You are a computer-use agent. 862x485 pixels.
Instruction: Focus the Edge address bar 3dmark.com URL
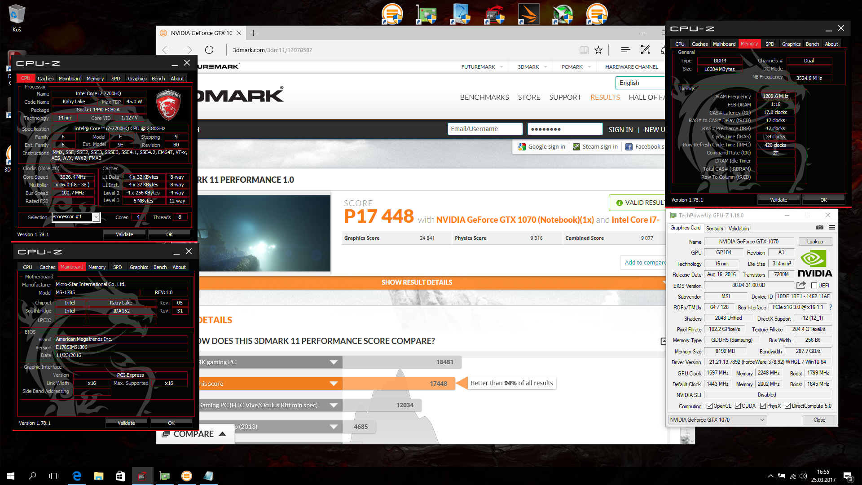(x=272, y=50)
